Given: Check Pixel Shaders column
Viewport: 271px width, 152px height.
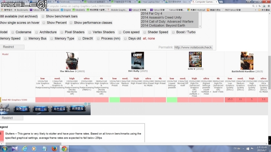Looking at the screenshot, I should [x=62, y=32].
